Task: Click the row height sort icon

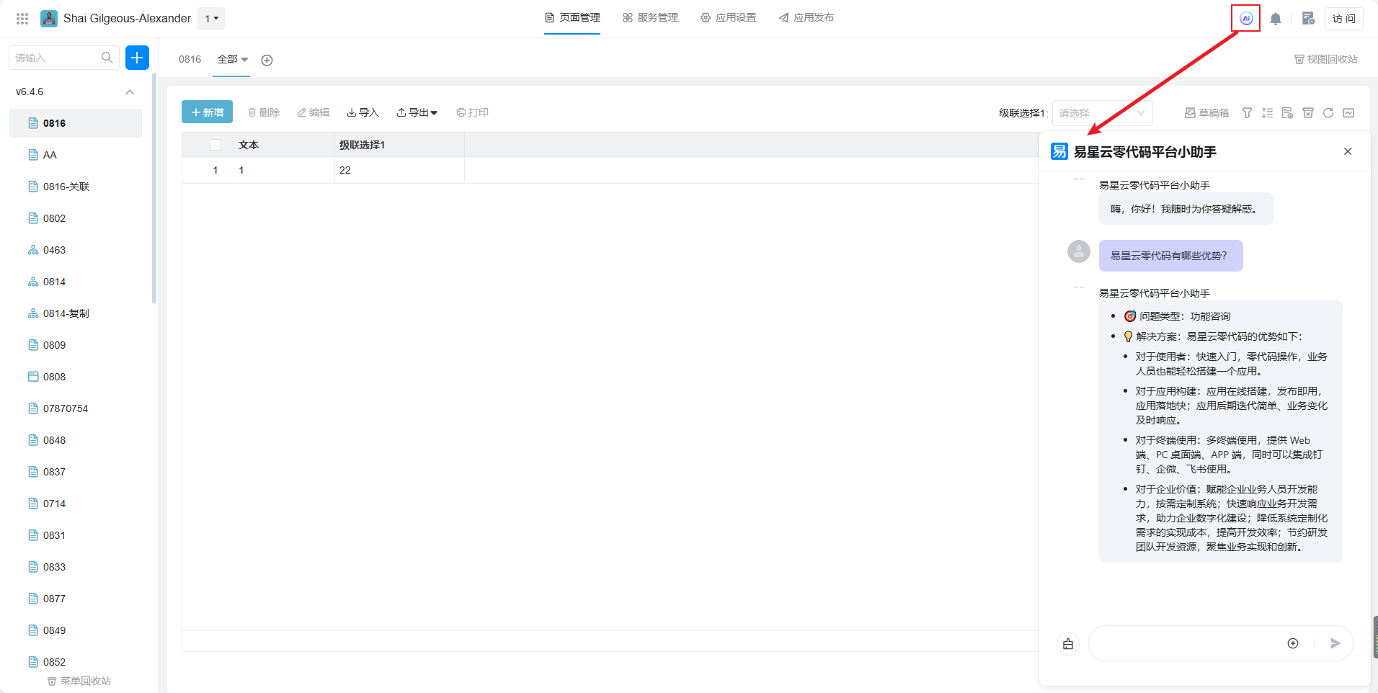Action: [1267, 113]
